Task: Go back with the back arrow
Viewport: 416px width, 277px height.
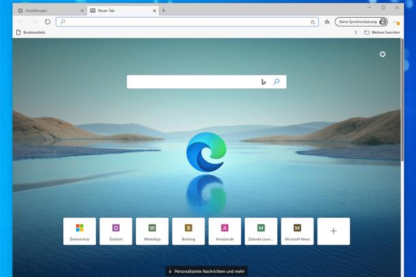Action: 22,22
